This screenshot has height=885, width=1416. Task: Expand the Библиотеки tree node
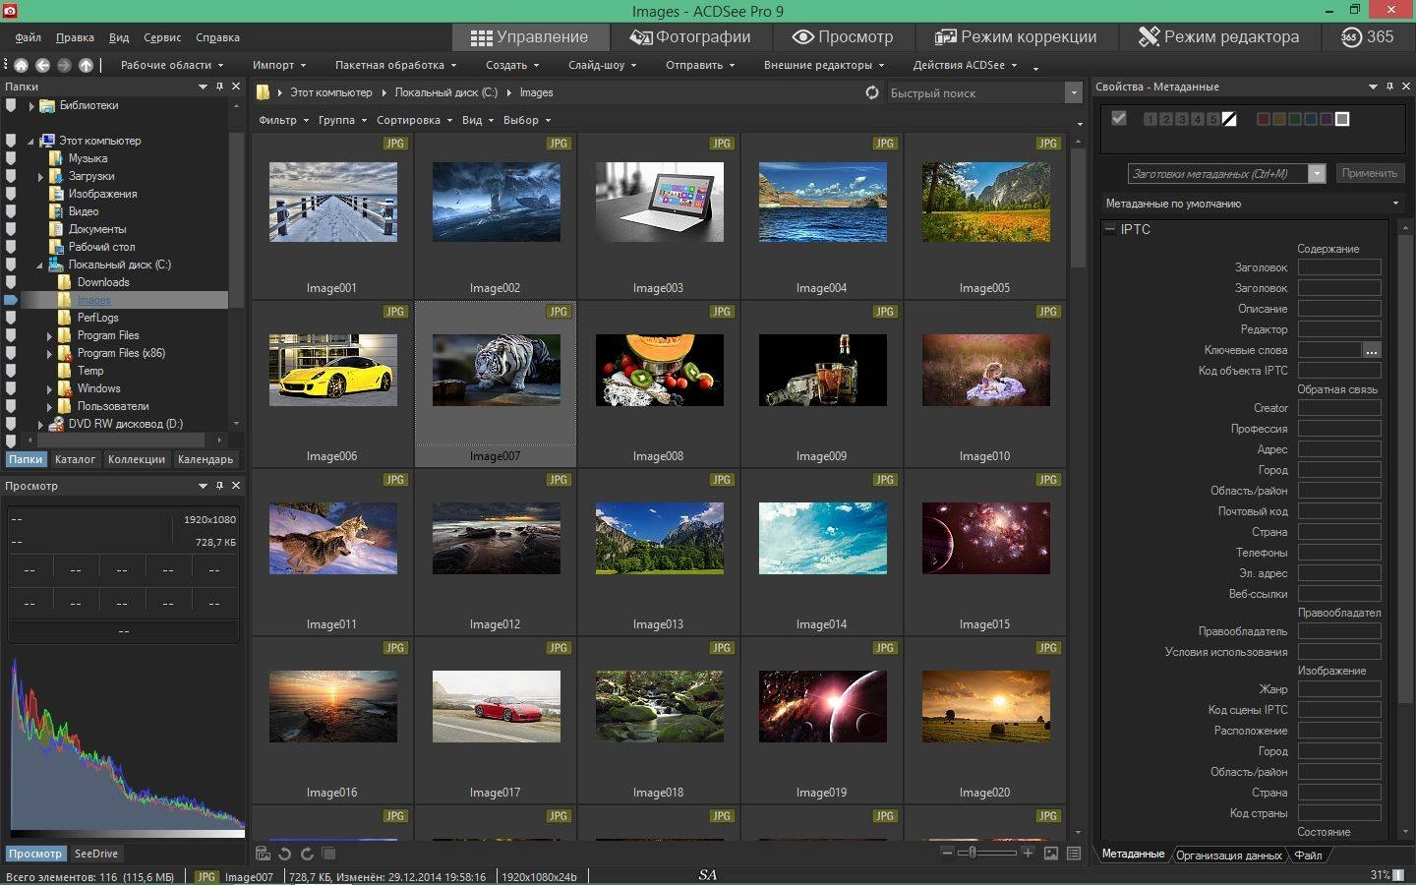click(x=31, y=105)
